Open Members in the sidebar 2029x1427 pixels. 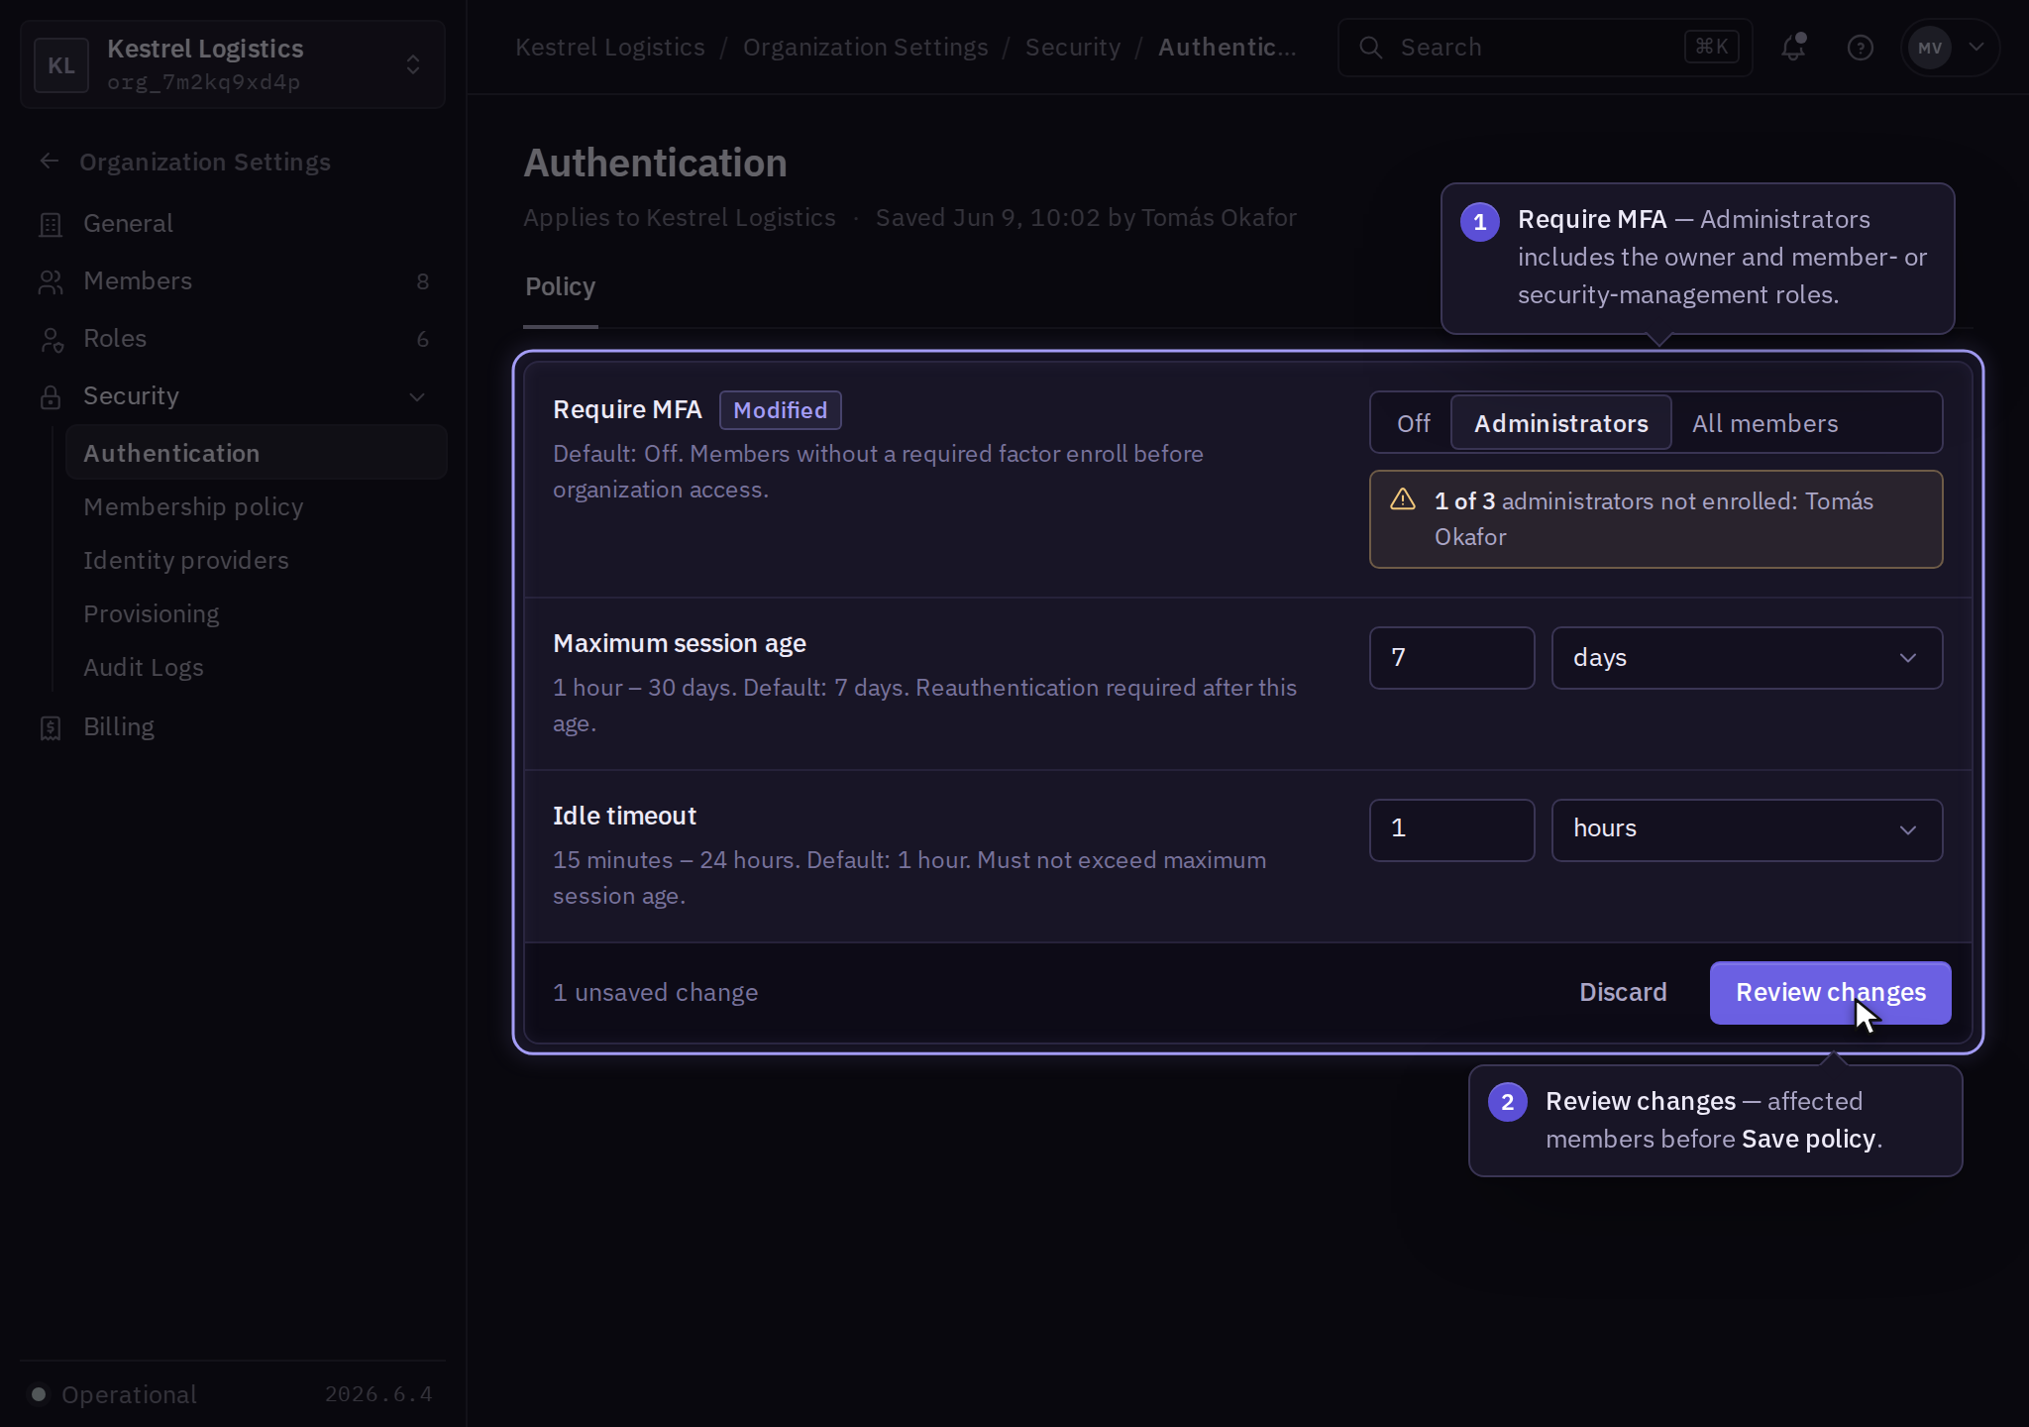(x=233, y=281)
